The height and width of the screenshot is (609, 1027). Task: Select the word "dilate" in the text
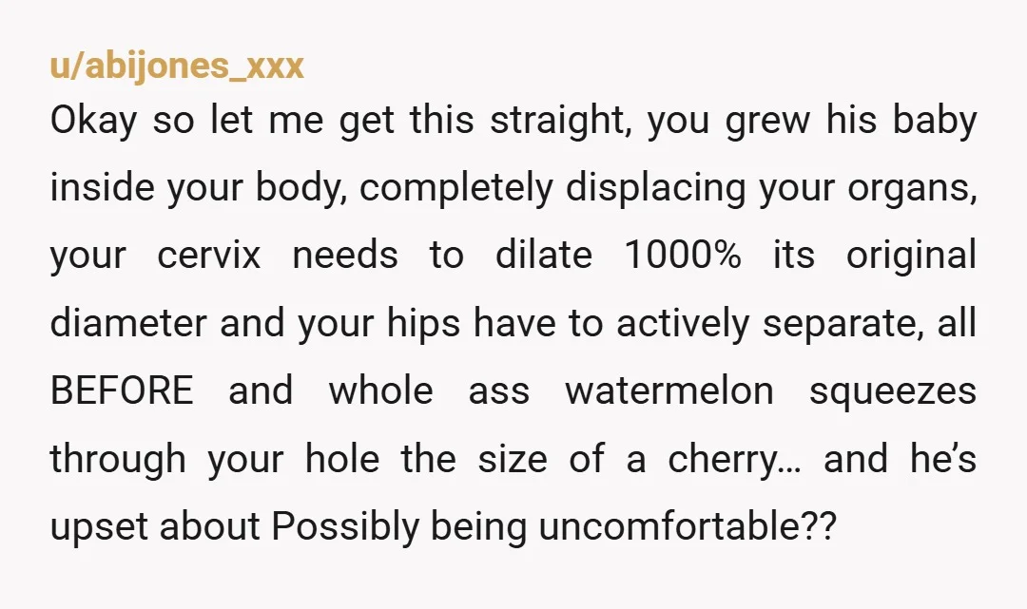click(x=544, y=254)
